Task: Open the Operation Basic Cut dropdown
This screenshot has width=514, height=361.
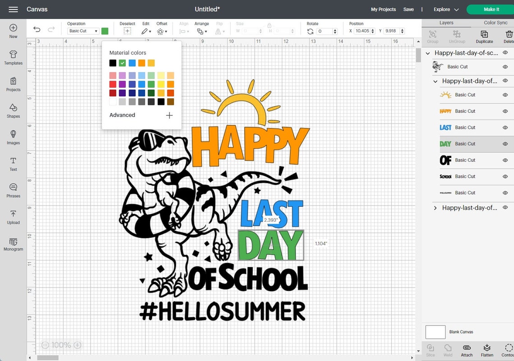Action: coord(83,31)
